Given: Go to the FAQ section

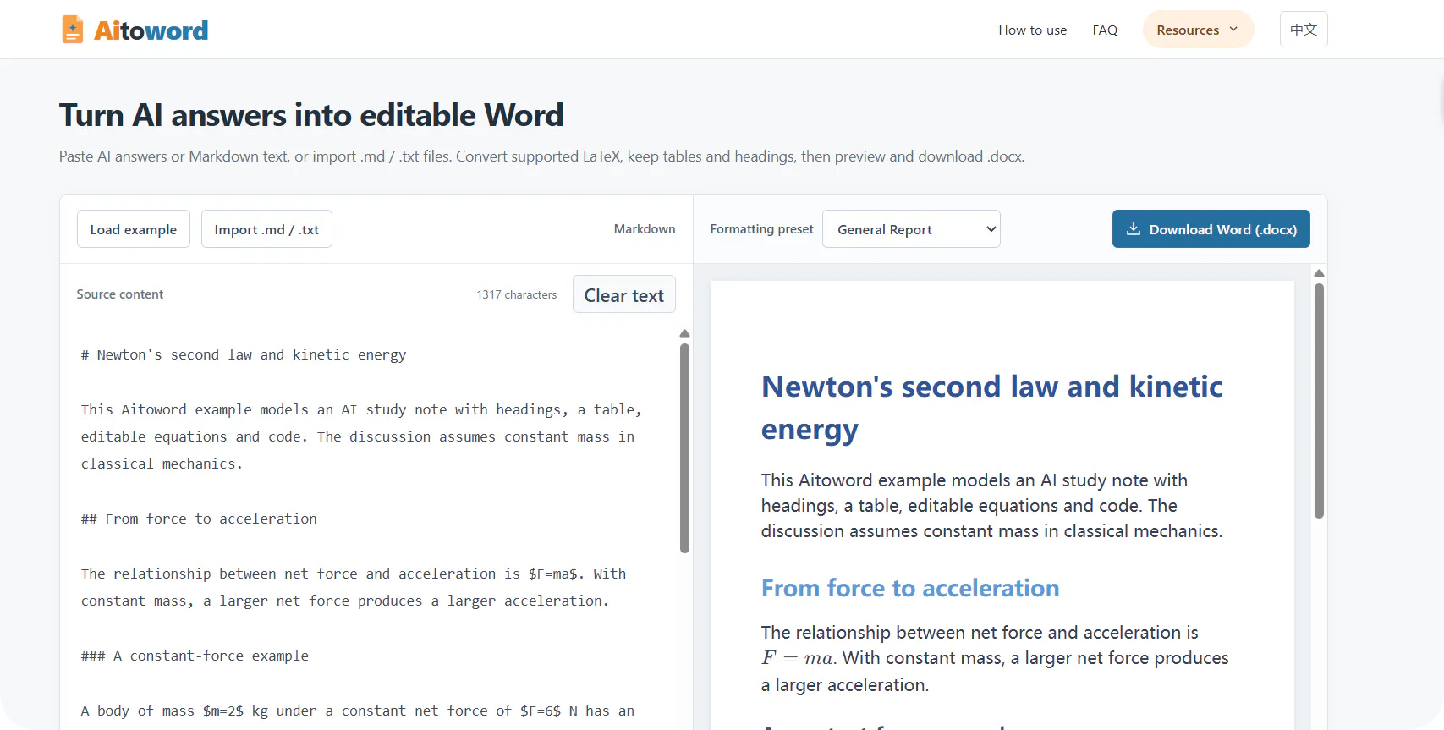Looking at the screenshot, I should (x=1105, y=30).
